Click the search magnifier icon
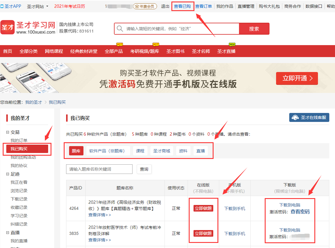This screenshot has height=248, width=335. tap(120, 29)
